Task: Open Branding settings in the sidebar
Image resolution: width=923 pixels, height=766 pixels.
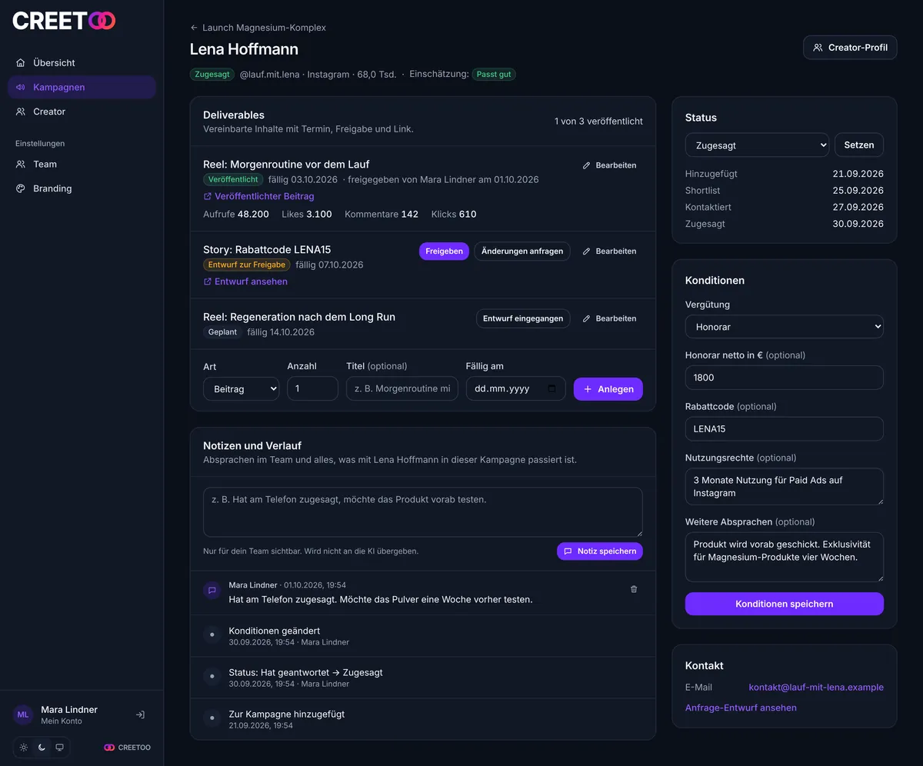Action: coord(82,188)
